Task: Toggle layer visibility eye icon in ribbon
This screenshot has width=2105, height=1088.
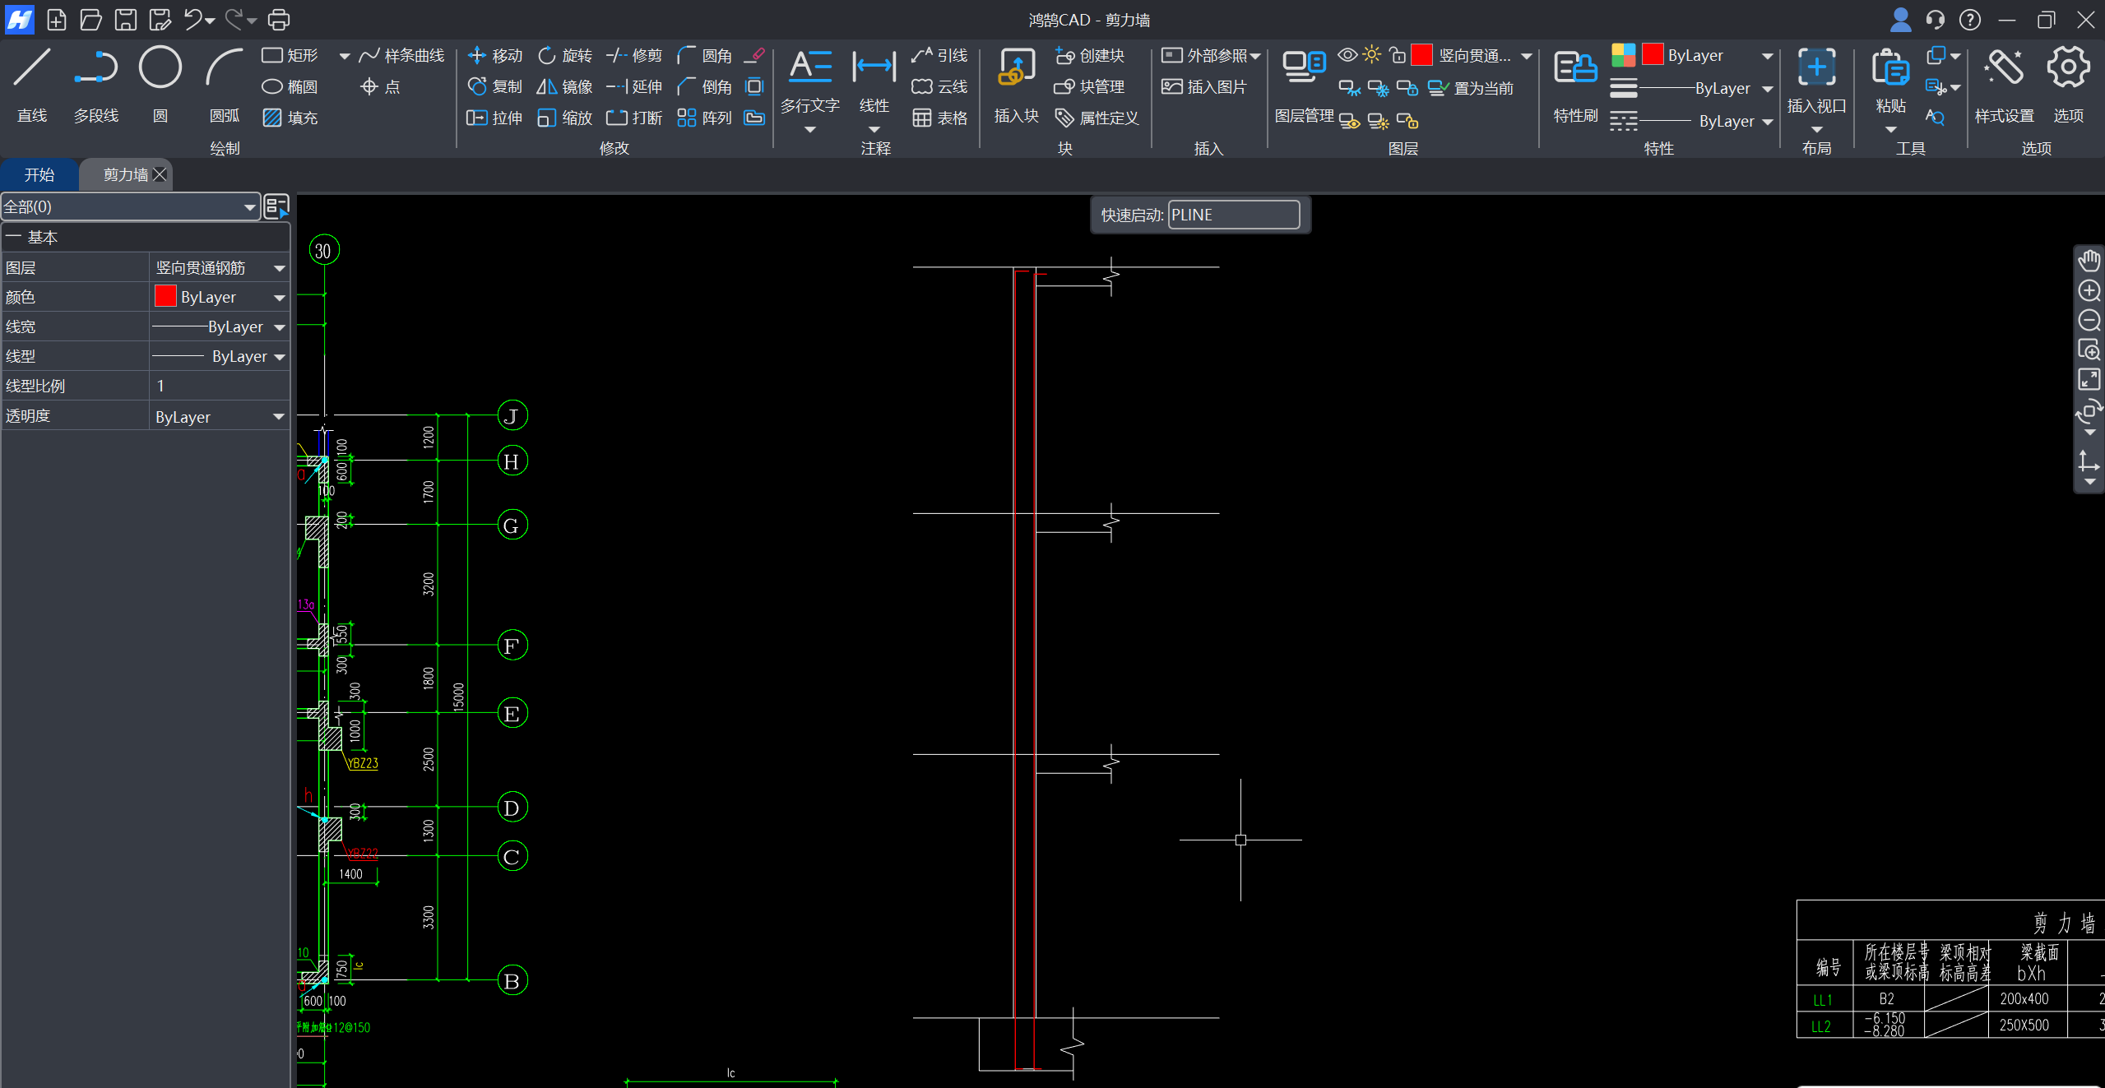Action: tap(1347, 55)
